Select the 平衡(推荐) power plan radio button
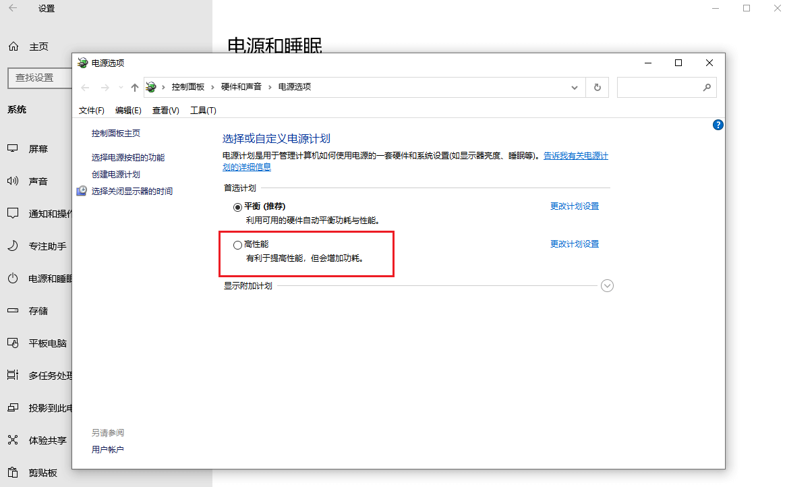The image size is (785, 487). click(x=237, y=206)
